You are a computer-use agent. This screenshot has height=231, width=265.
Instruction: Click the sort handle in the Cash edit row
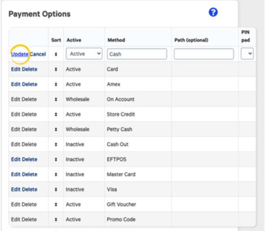click(56, 54)
